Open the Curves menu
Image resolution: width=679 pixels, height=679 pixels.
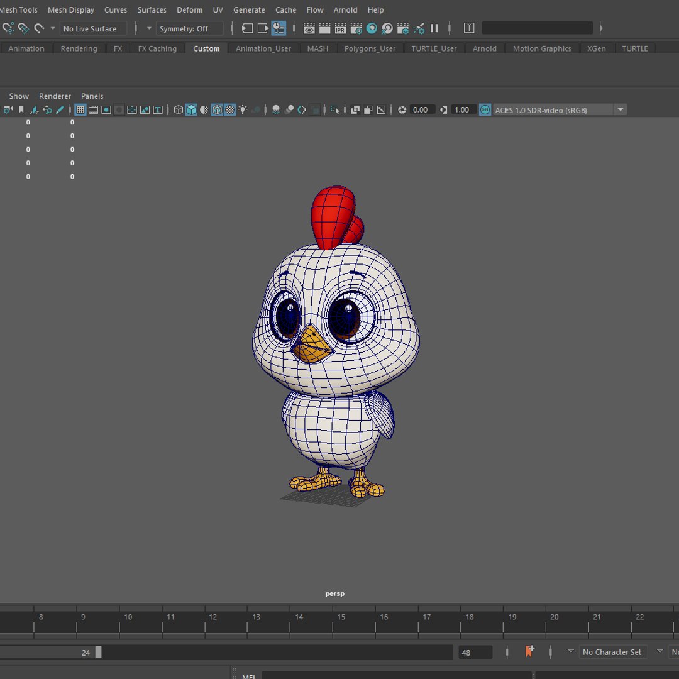pyautogui.click(x=116, y=9)
